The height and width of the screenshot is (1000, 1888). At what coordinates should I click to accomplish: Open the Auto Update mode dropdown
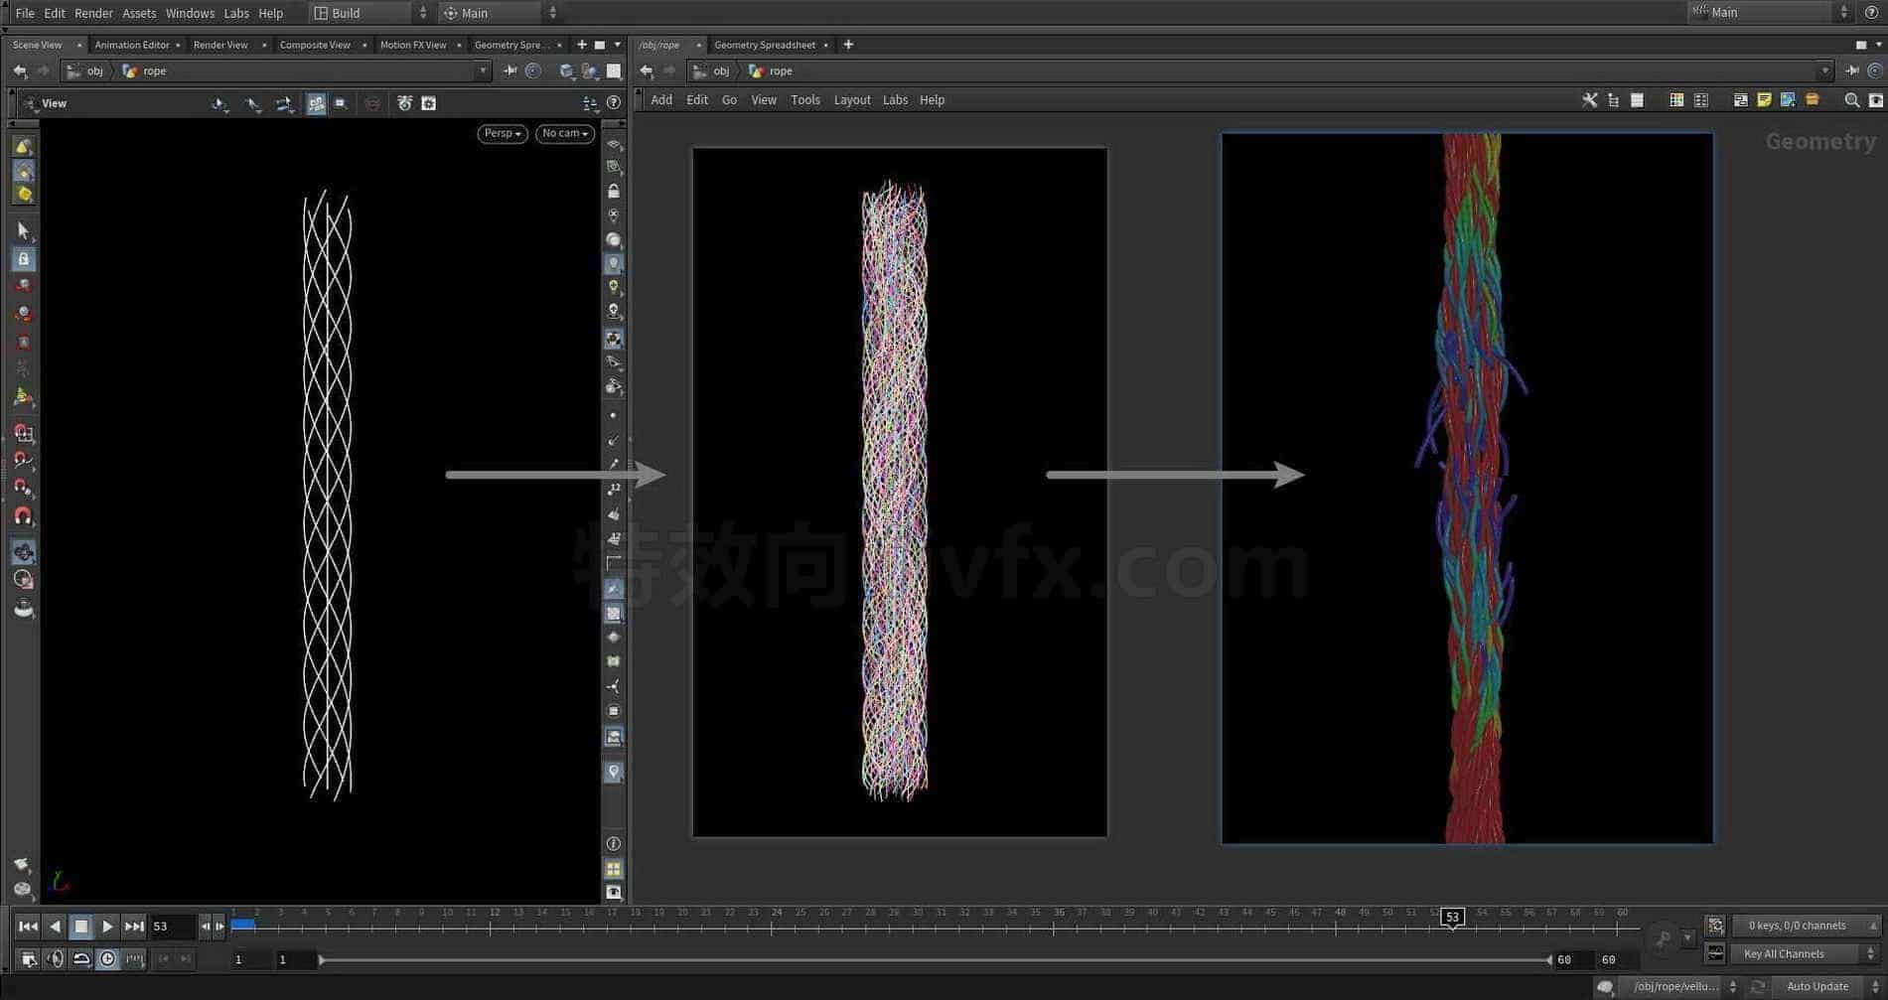click(1825, 986)
